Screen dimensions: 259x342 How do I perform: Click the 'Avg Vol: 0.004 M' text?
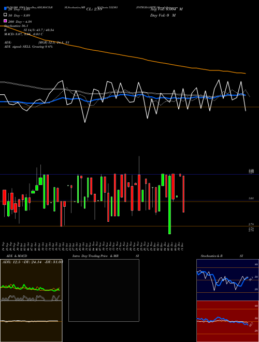pos(166,9)
